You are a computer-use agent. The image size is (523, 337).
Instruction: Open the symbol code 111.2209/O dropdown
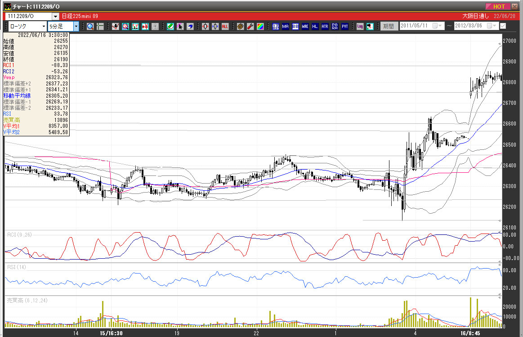tap(55, 16)
